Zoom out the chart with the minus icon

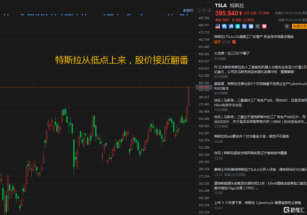[x=204, y=10]
